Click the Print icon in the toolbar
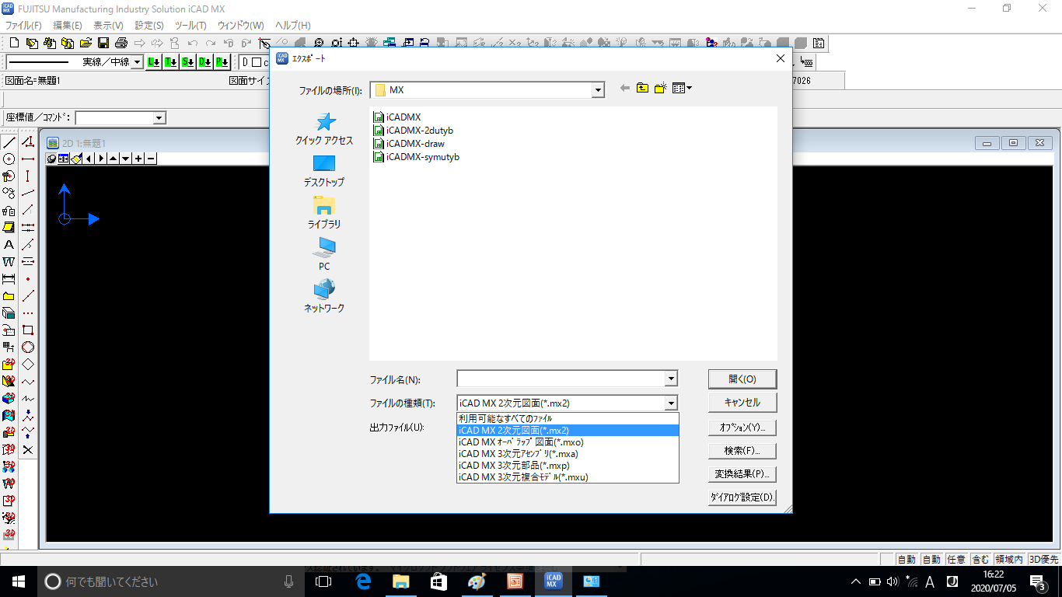This screenshot has width=1062, height=597. pyautogui.click(x=121, y=43)
